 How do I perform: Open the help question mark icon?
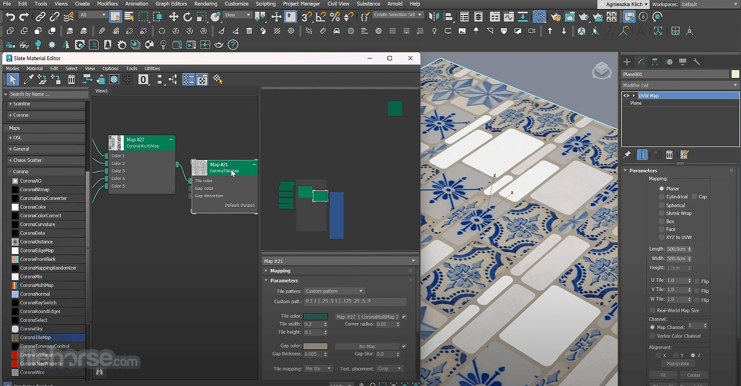233,45
